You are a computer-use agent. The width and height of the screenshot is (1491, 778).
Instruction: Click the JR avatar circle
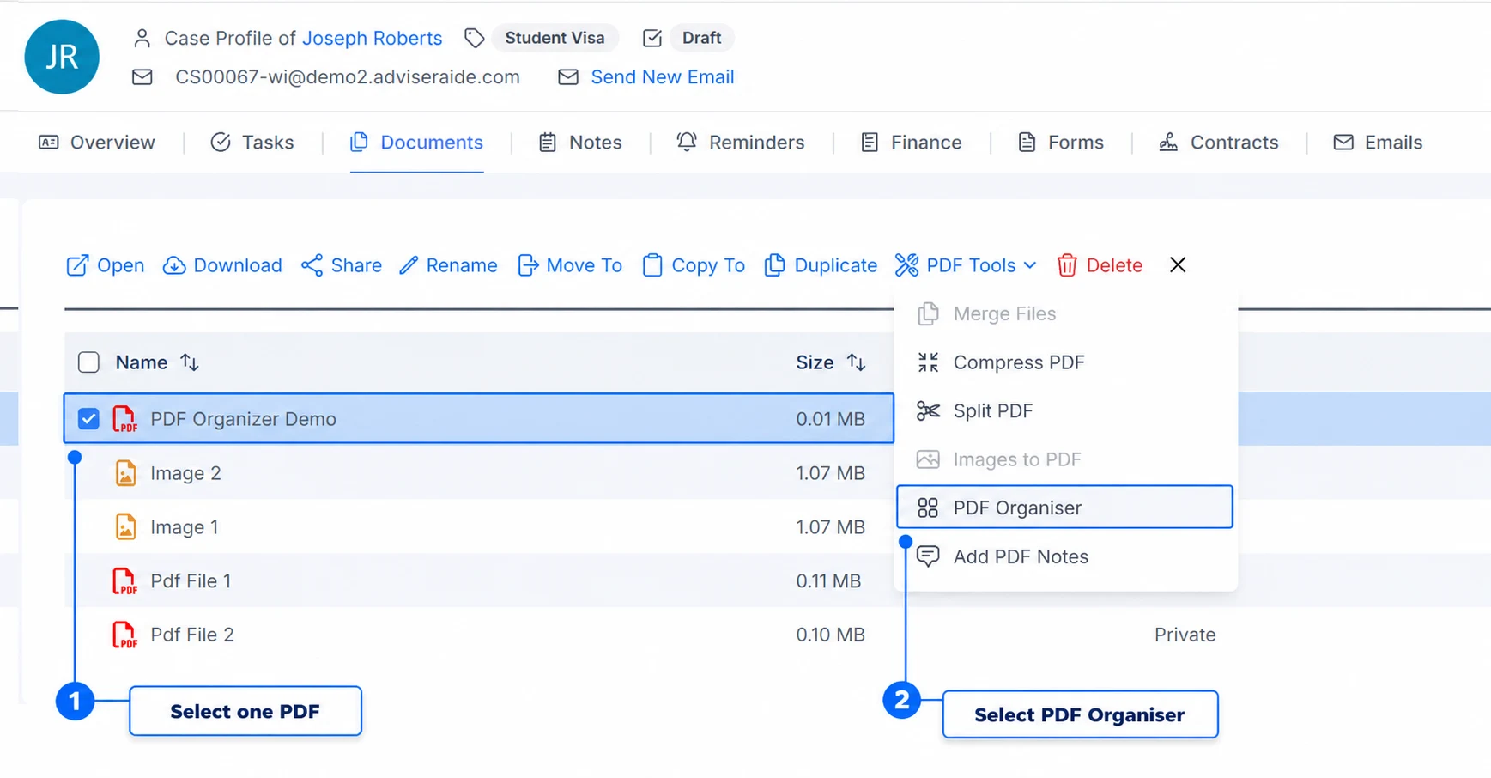(x=62, y=57)
